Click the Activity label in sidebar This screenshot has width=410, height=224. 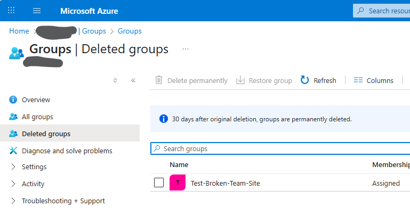(x=33, y=184)
